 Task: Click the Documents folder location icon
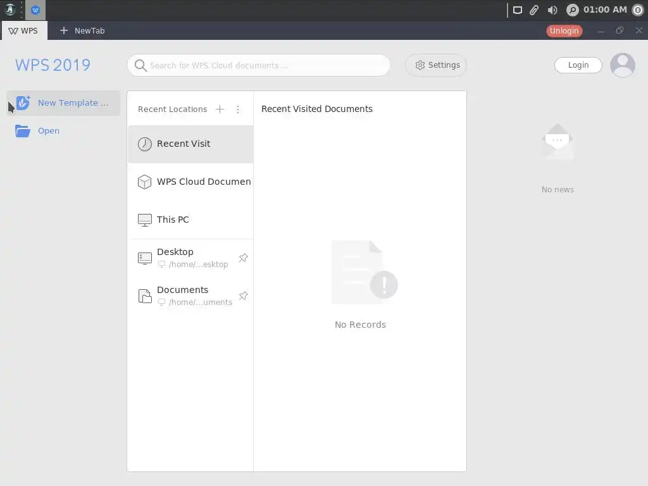pyautogui.click(x=145, y=296)
